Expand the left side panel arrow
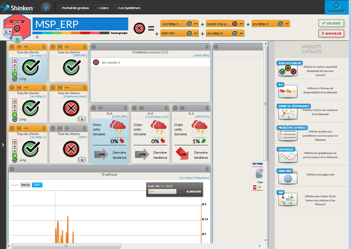 pyautogui.click(x=3, y=145)
